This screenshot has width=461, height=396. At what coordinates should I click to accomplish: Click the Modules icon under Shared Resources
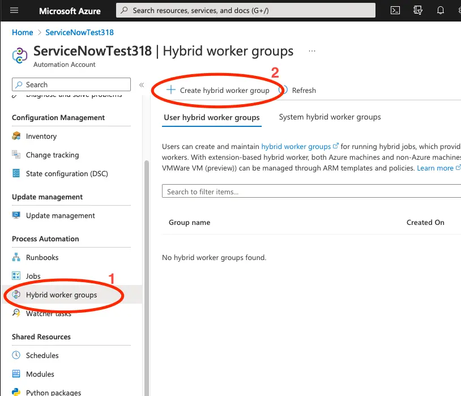click(16, 374)
